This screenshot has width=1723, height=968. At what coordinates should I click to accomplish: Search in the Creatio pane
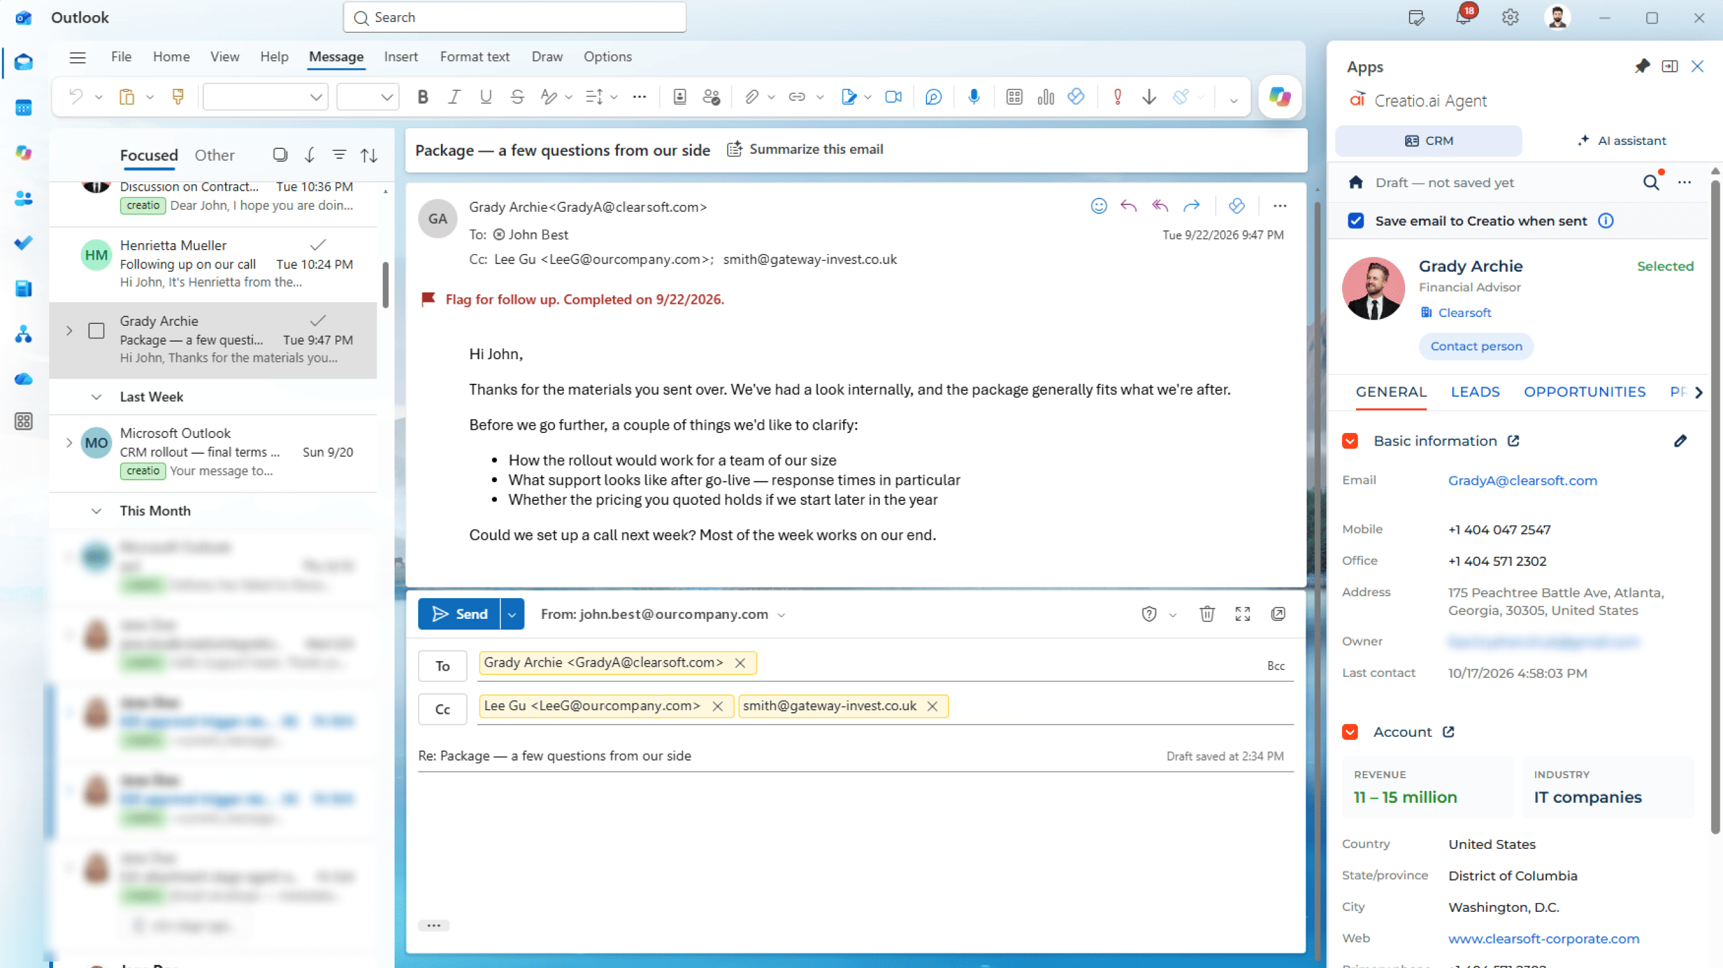1650,183
